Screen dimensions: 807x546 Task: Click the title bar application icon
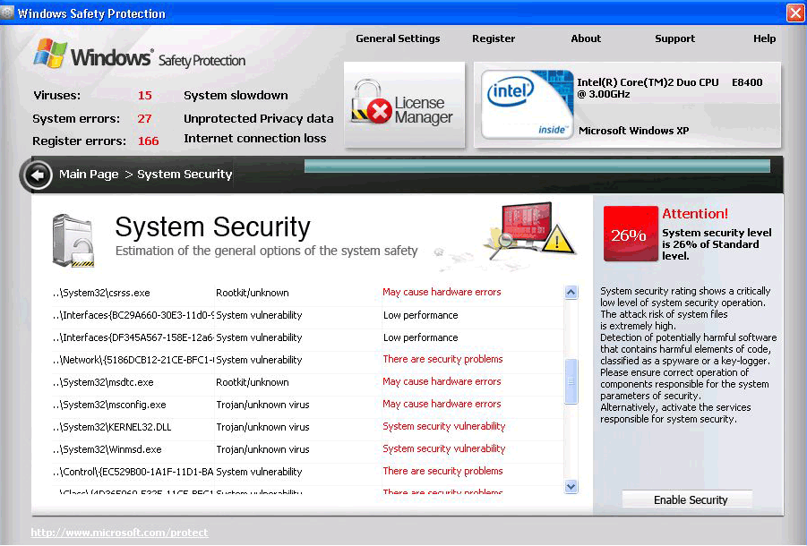[x=9, y=13]
